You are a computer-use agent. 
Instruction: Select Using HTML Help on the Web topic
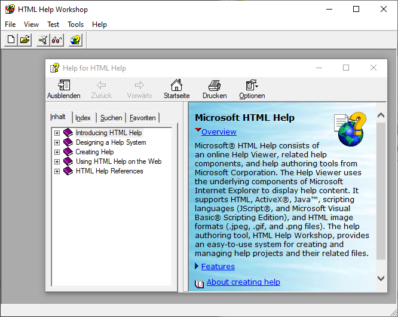click(118, 161)
